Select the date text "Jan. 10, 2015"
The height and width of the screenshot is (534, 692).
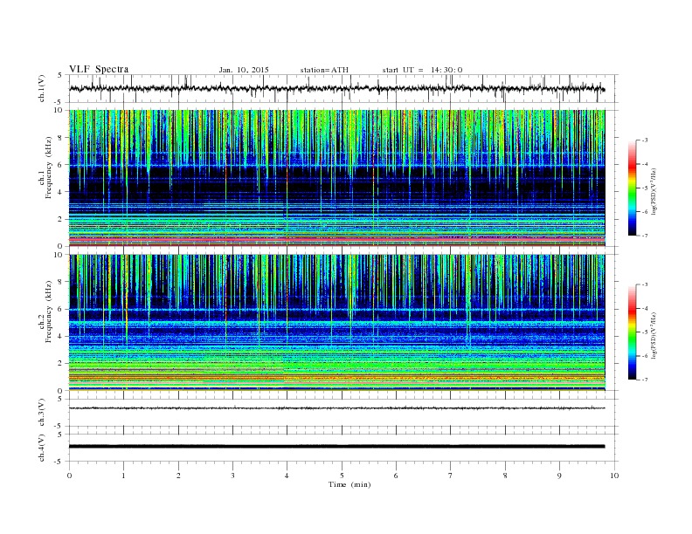point(244,70)
